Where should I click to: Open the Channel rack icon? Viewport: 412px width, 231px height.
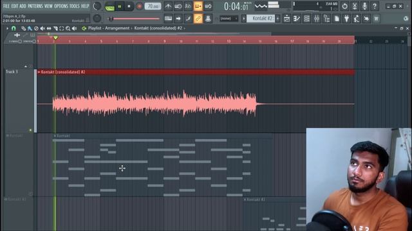click(306, 19)
